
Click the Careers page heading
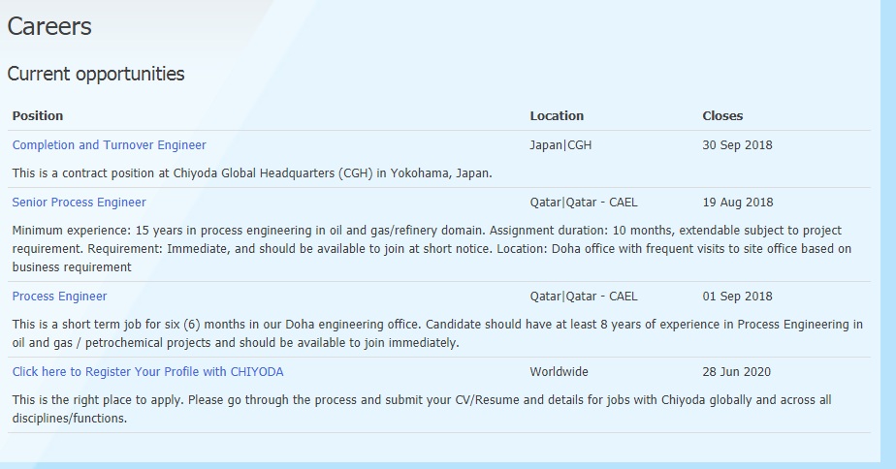(49, 26)
